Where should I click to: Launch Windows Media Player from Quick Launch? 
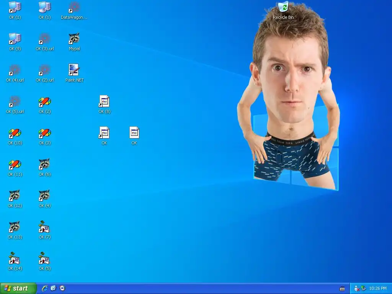[x=62, y=288]
